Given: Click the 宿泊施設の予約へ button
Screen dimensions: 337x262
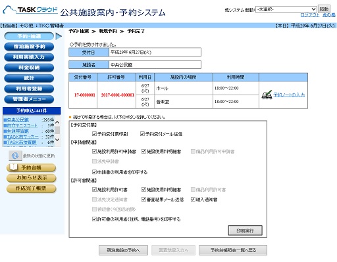Looking at the screenshot, I should pos(123,250).
